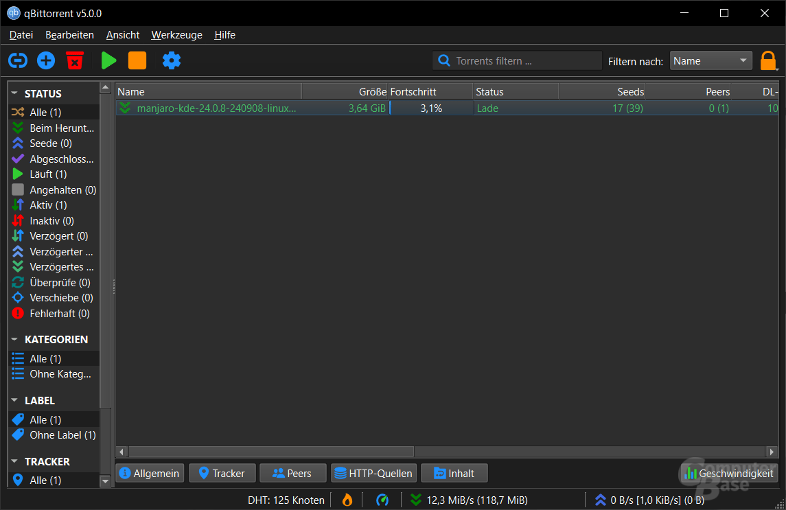Open the Inhalt tab
786x510 pixels.
click(454, 473)
